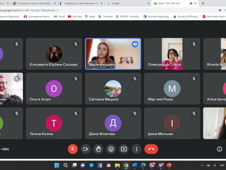Open the emoji reactions button
The height and width of the screenshot is (170, 226).
coord(111,149)
